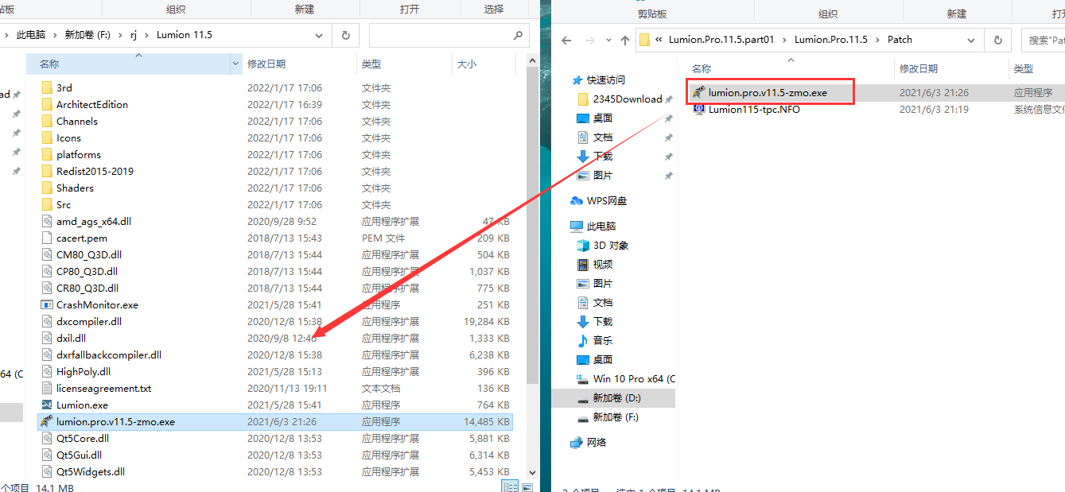Refresh the Patch folder view

pos(997,40)
